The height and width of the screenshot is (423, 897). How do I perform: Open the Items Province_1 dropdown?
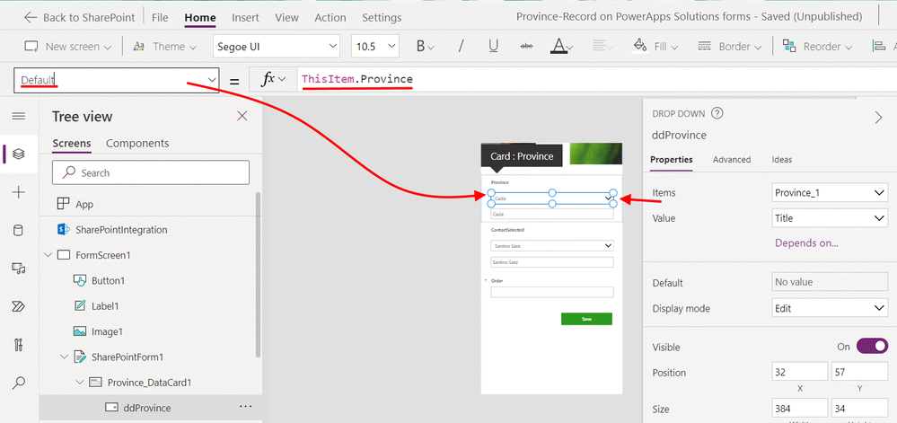[x=830, y=193]
